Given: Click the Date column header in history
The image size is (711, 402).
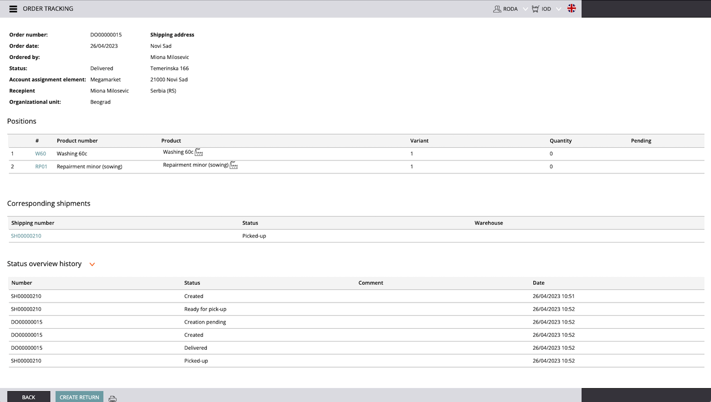Looking at the screenshot, I should tap(539, 283).
